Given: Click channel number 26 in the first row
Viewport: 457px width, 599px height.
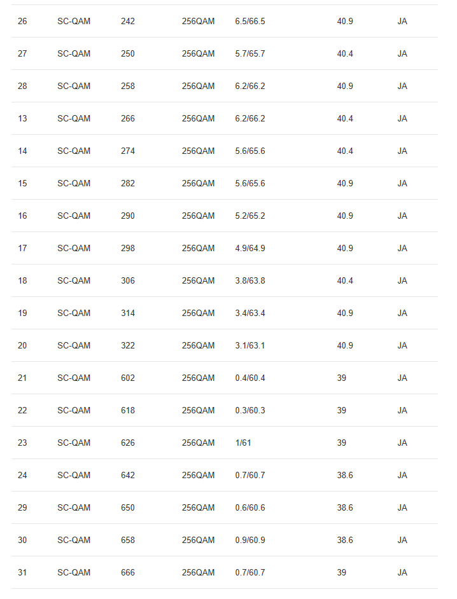Looking at the screenshot, I should point(22,21).
